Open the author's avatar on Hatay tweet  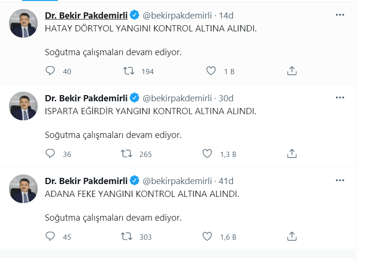coord(23,23)
